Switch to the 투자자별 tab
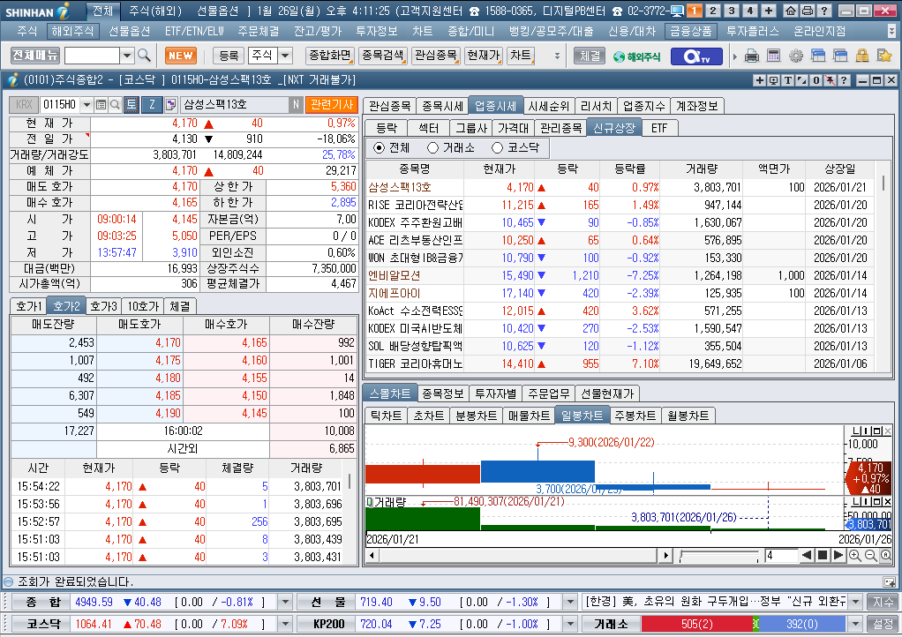 495,393
